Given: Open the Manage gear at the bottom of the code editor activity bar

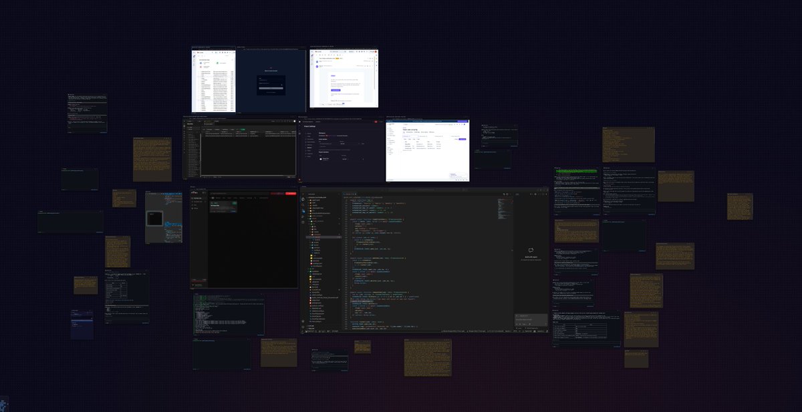Looking at the screenshot, I should (303, 327).
